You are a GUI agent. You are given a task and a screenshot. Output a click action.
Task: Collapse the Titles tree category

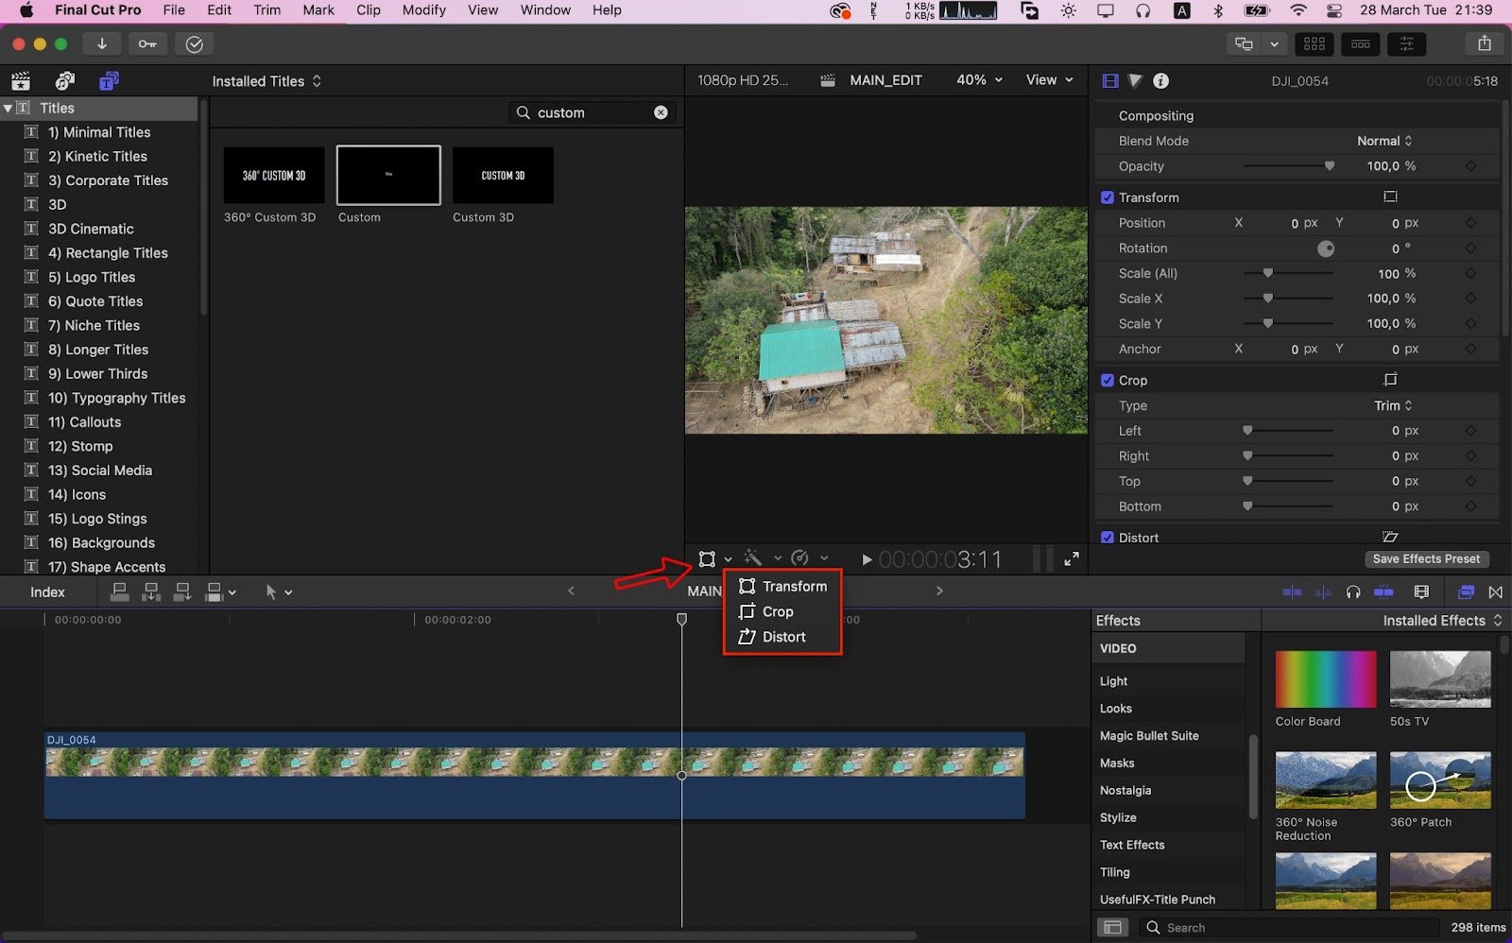(x=9, y=109)
